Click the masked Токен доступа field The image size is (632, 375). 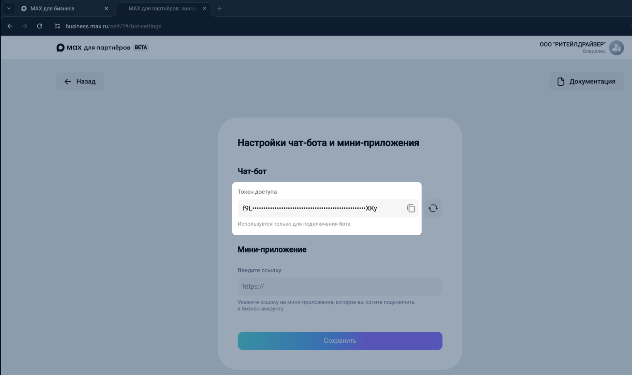pyautogui.click(x=320, y=208)
